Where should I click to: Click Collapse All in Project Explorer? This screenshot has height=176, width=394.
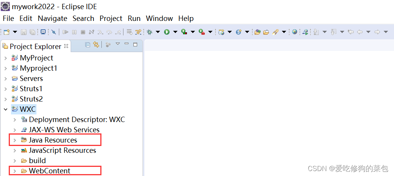tap(87, 45)
